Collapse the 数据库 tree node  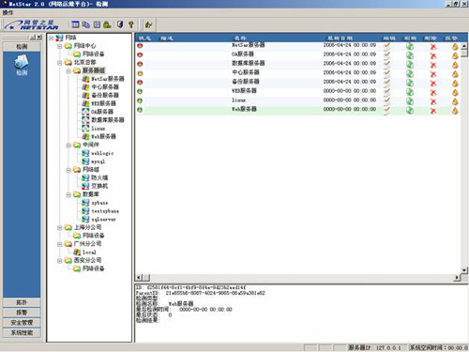coord(68,194)
